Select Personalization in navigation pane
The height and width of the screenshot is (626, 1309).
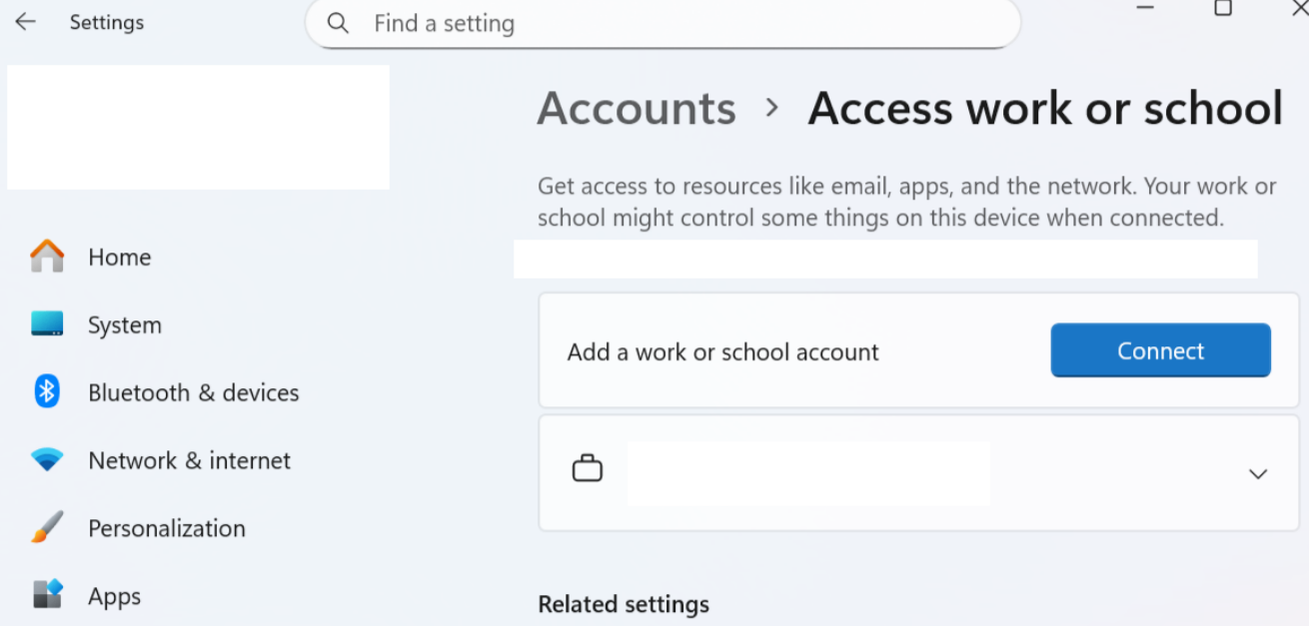click(166, 528)
